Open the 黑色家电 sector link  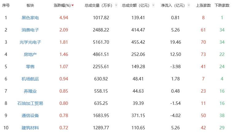tap(30, 18)
